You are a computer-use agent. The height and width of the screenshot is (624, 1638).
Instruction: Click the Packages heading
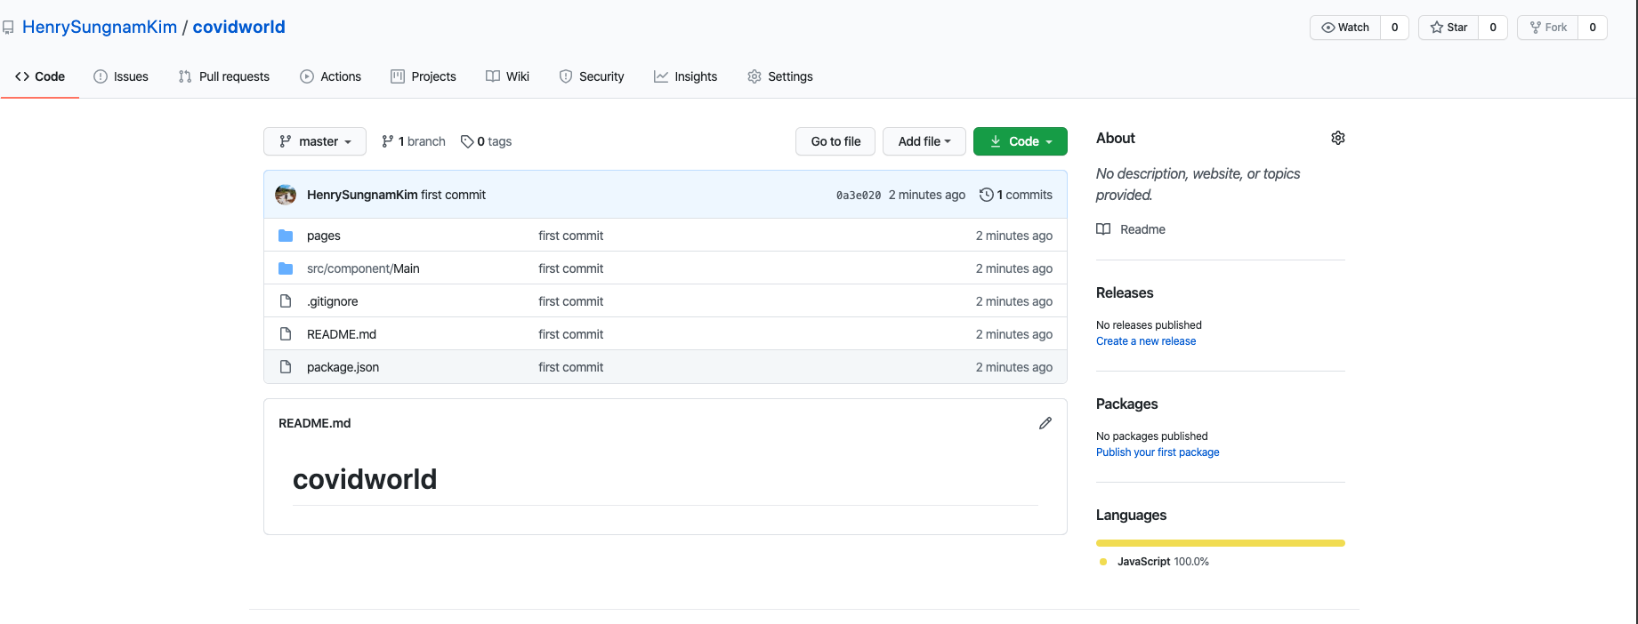[x=1126, y=404]
